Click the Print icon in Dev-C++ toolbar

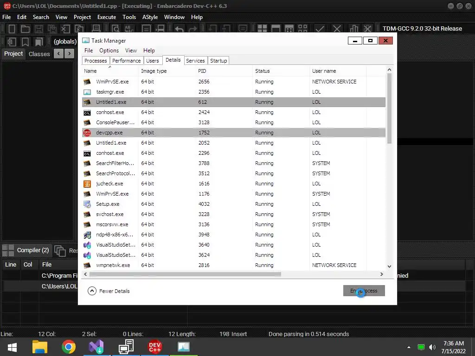pos(96,29)
